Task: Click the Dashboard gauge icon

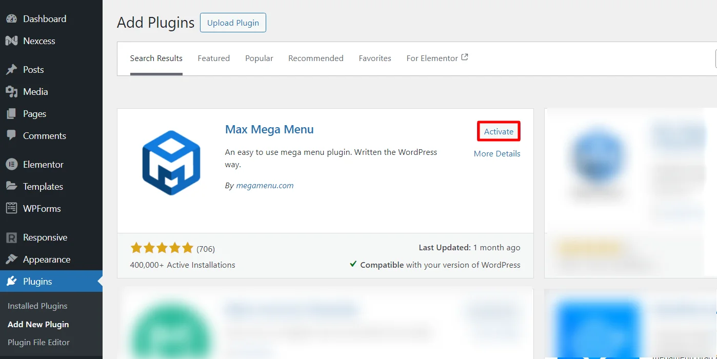Action: coord(11,19)
